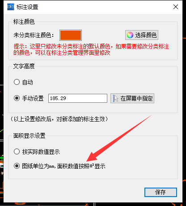Image resolution: width=186 pixels, height=206 pixels.
Task: Click the 标注颜色 group heading
Action: [24, 22]
